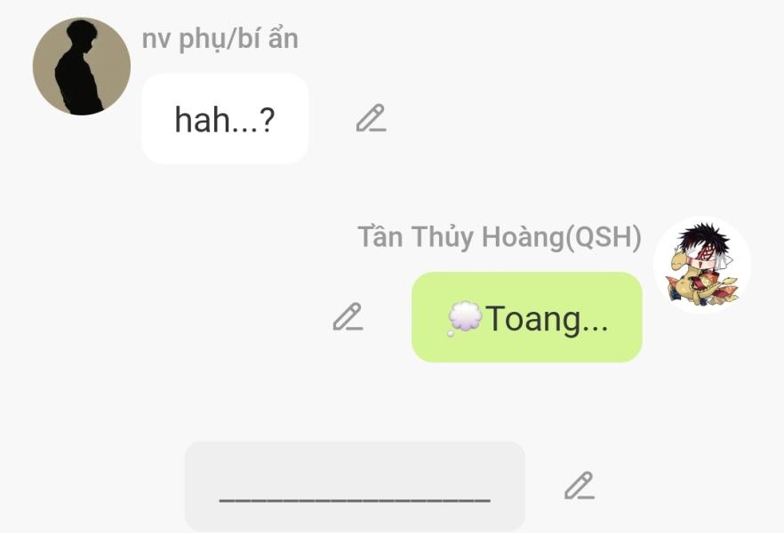Viewport: 784px width, 533px height.
Task: Click "(QSH)" in the right sender's name
Action: 603,237
